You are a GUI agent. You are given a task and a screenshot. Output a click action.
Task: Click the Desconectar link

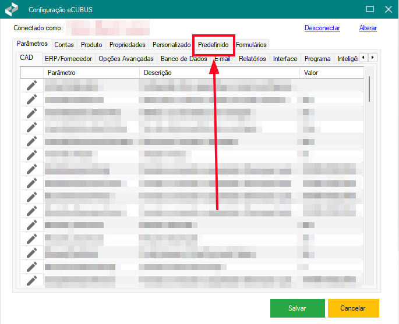[x=322, y=28]
